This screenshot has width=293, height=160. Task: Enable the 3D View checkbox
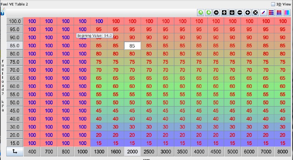(x=272, y=4)
